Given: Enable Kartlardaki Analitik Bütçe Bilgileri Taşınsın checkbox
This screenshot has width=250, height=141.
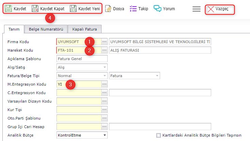Looking at the screenshot, I should pos(158,135).
